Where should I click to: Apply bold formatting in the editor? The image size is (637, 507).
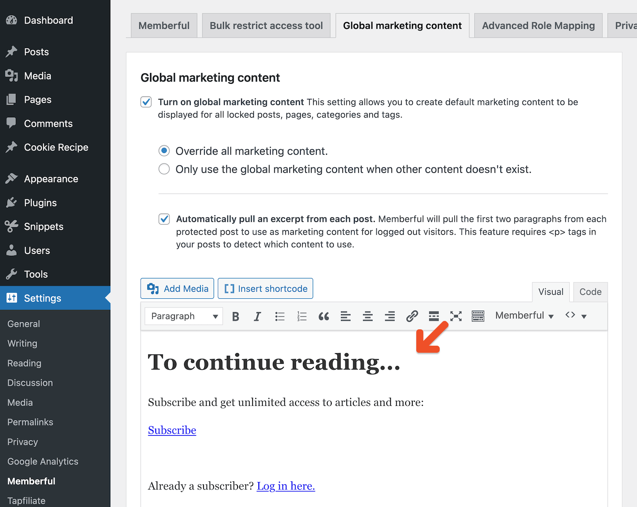pyautogui.click(x=235, y=316)
